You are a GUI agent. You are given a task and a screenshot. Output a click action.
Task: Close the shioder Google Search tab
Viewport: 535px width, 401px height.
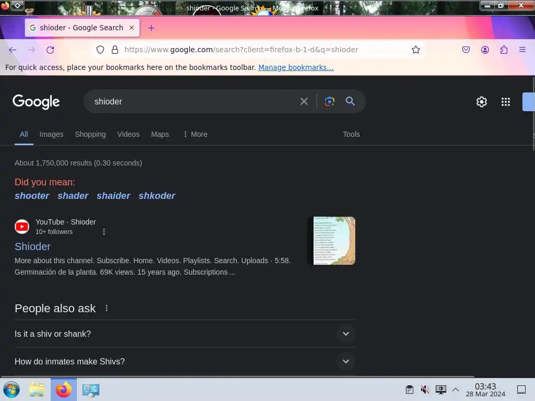(132, 28)
